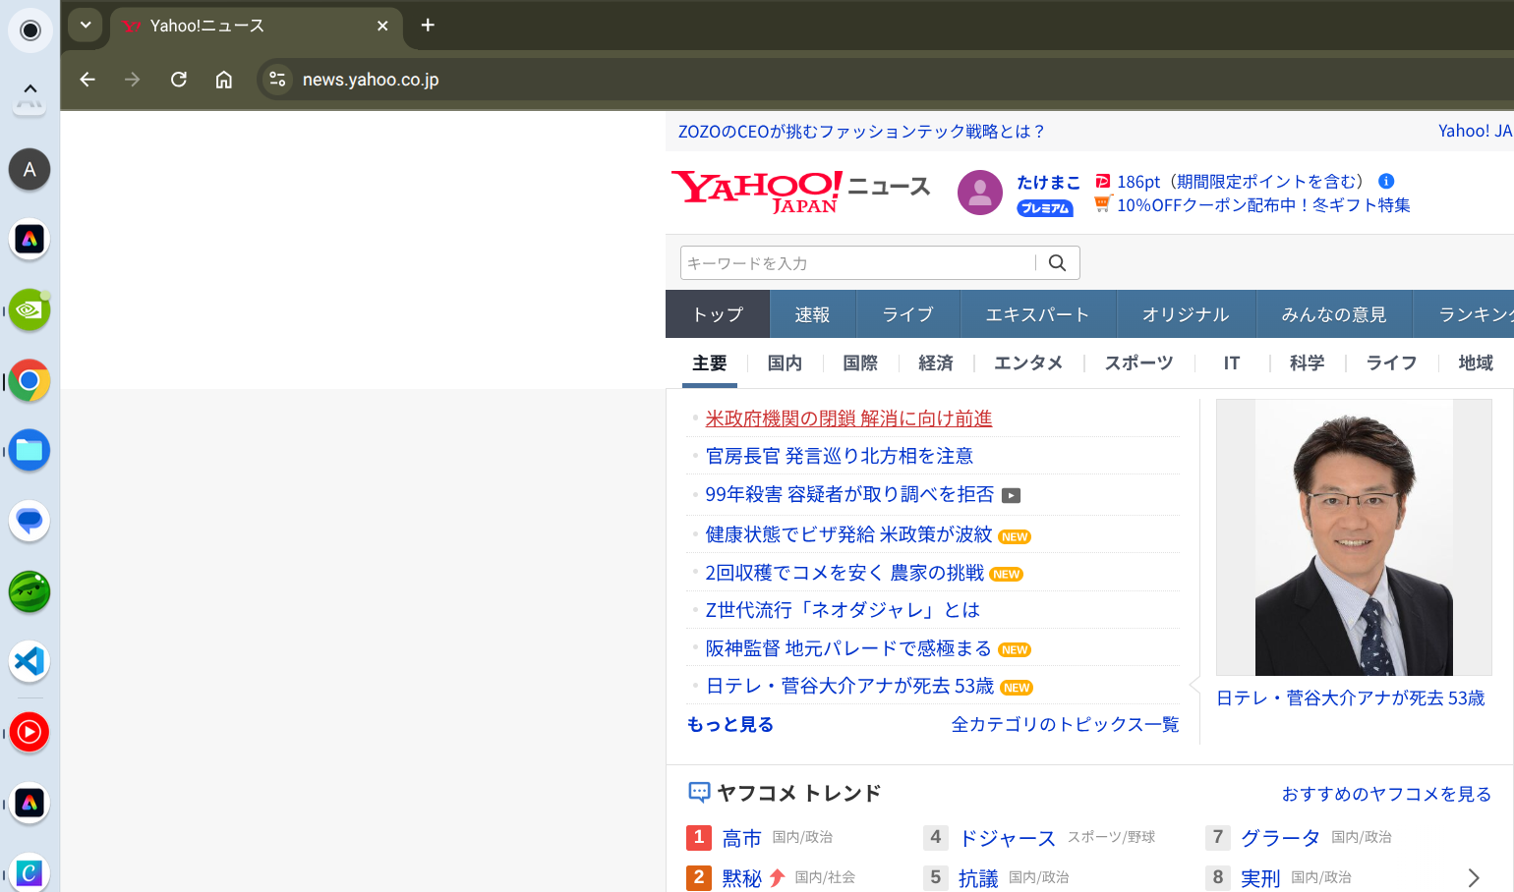Click the keyword search input field

point(855,263)
